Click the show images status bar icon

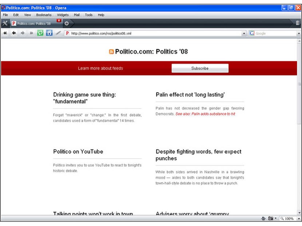(x=271, y=218)
